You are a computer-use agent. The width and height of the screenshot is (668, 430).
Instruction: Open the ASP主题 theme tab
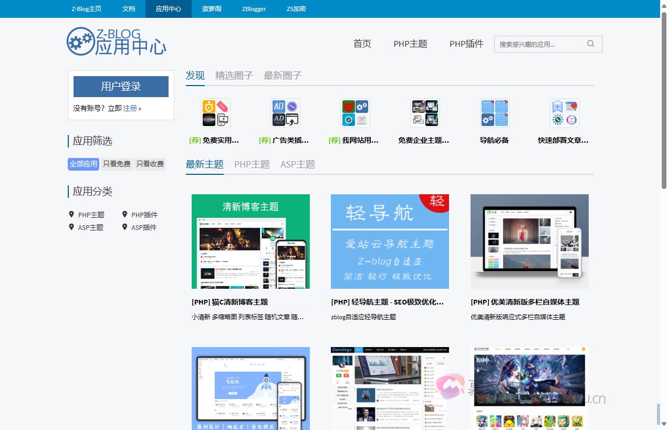[x=297, y=164]
